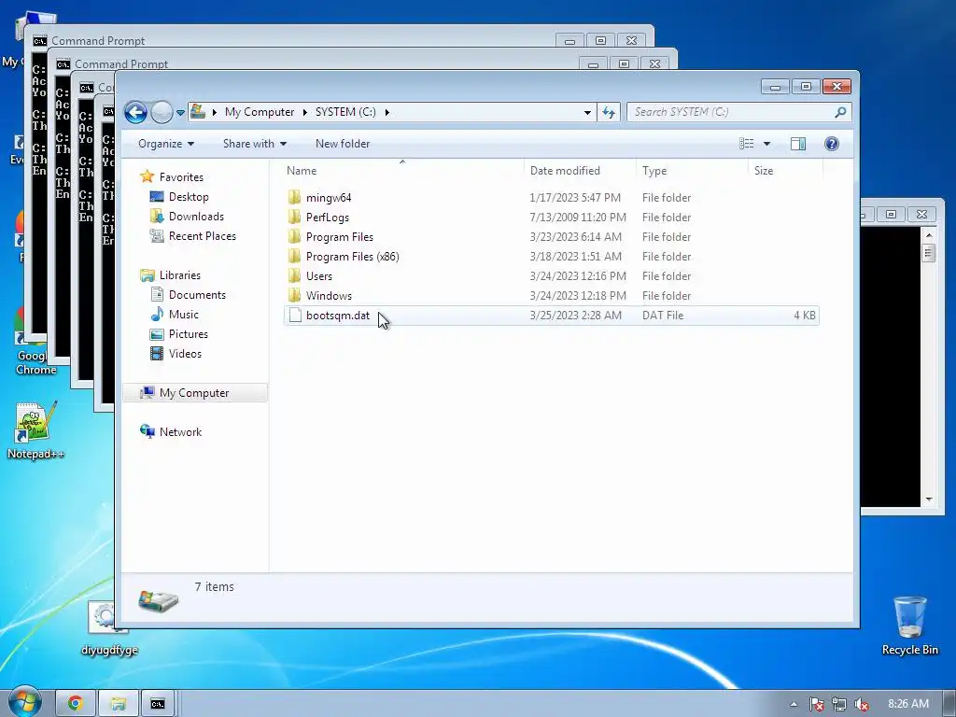Show hidden tray icons arrow

click(x=794, y=704)
